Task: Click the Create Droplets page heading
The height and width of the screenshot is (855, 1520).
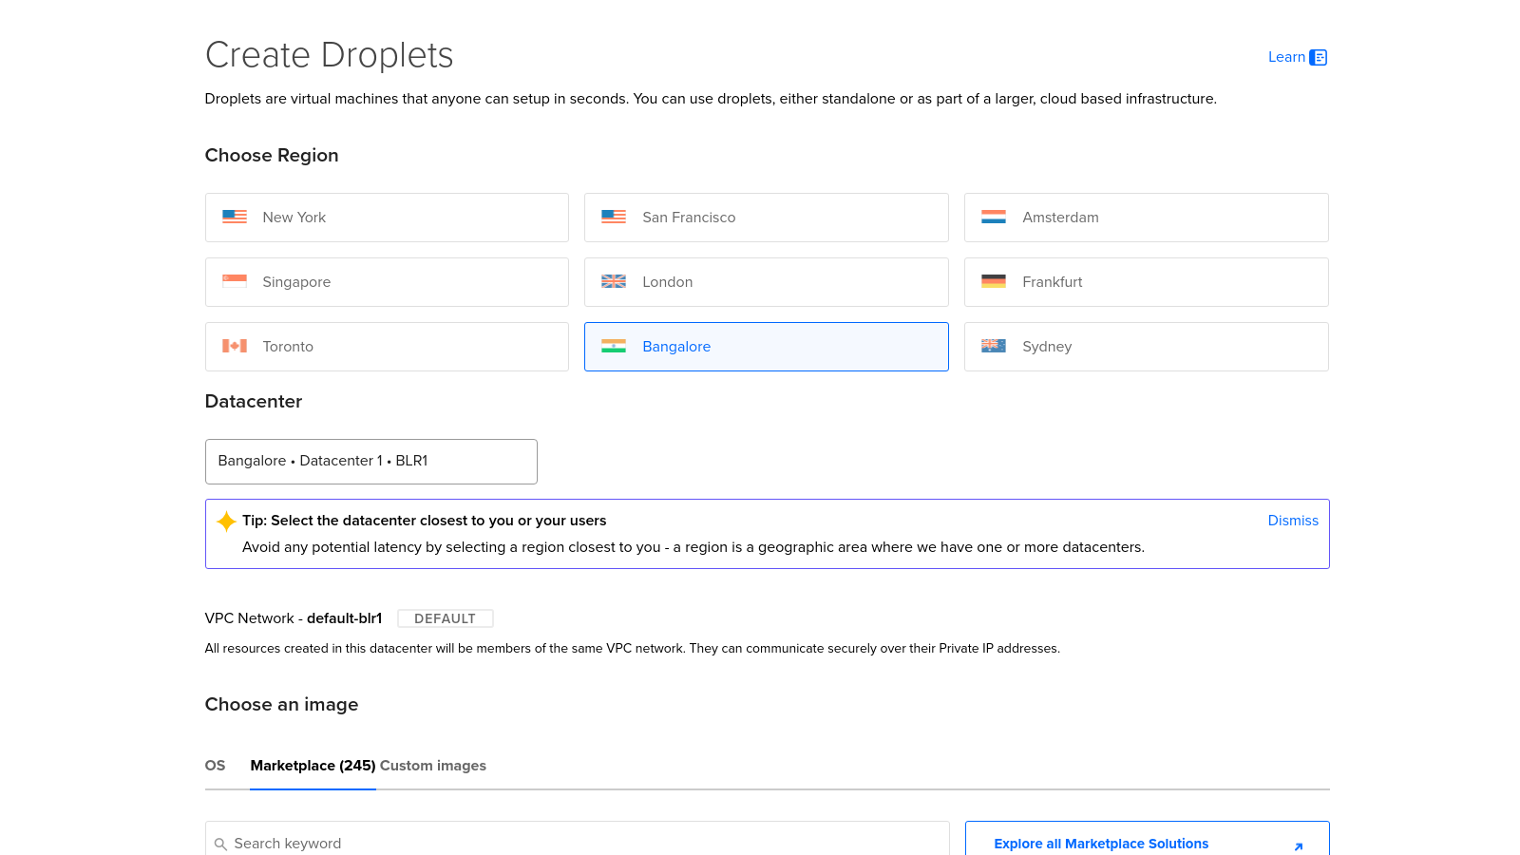Action: [x=330, y=55]
